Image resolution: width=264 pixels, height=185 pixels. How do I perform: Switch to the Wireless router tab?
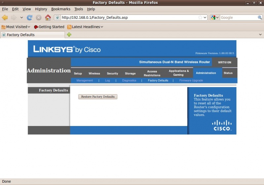click(94, 73)
